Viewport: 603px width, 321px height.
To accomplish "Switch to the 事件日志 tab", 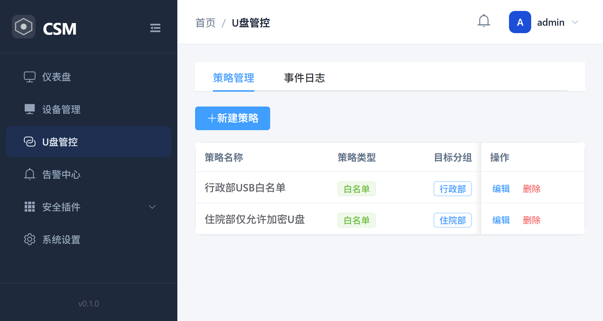I will (304, 78).
